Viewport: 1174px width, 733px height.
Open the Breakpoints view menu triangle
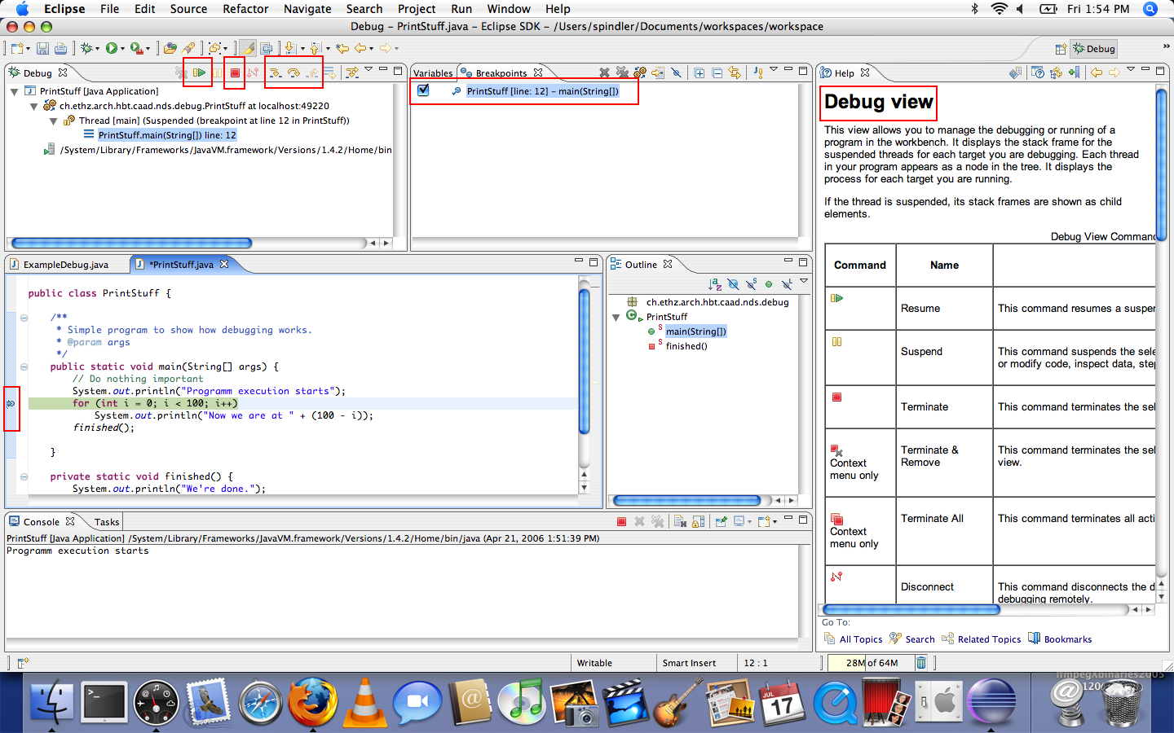[774, 70]
